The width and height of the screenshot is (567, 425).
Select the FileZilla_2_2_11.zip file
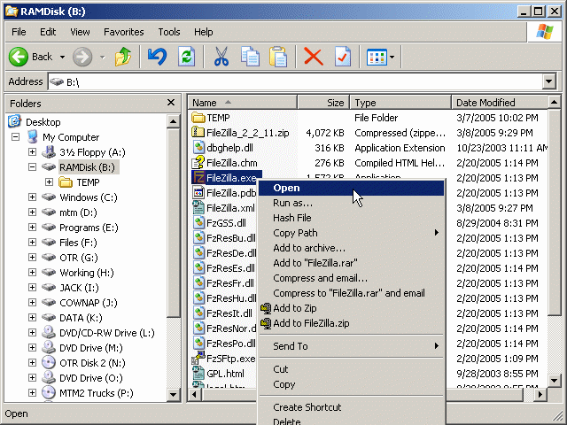coord(247,133)
